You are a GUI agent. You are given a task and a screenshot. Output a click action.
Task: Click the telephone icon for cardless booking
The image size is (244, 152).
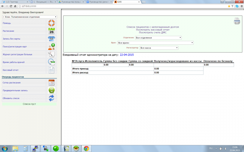tap(51, 39)
